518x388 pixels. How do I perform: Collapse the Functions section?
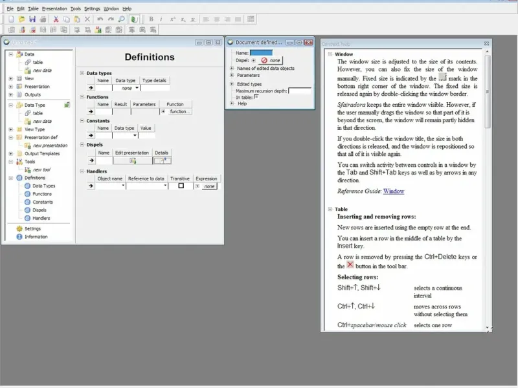[82, 96]
